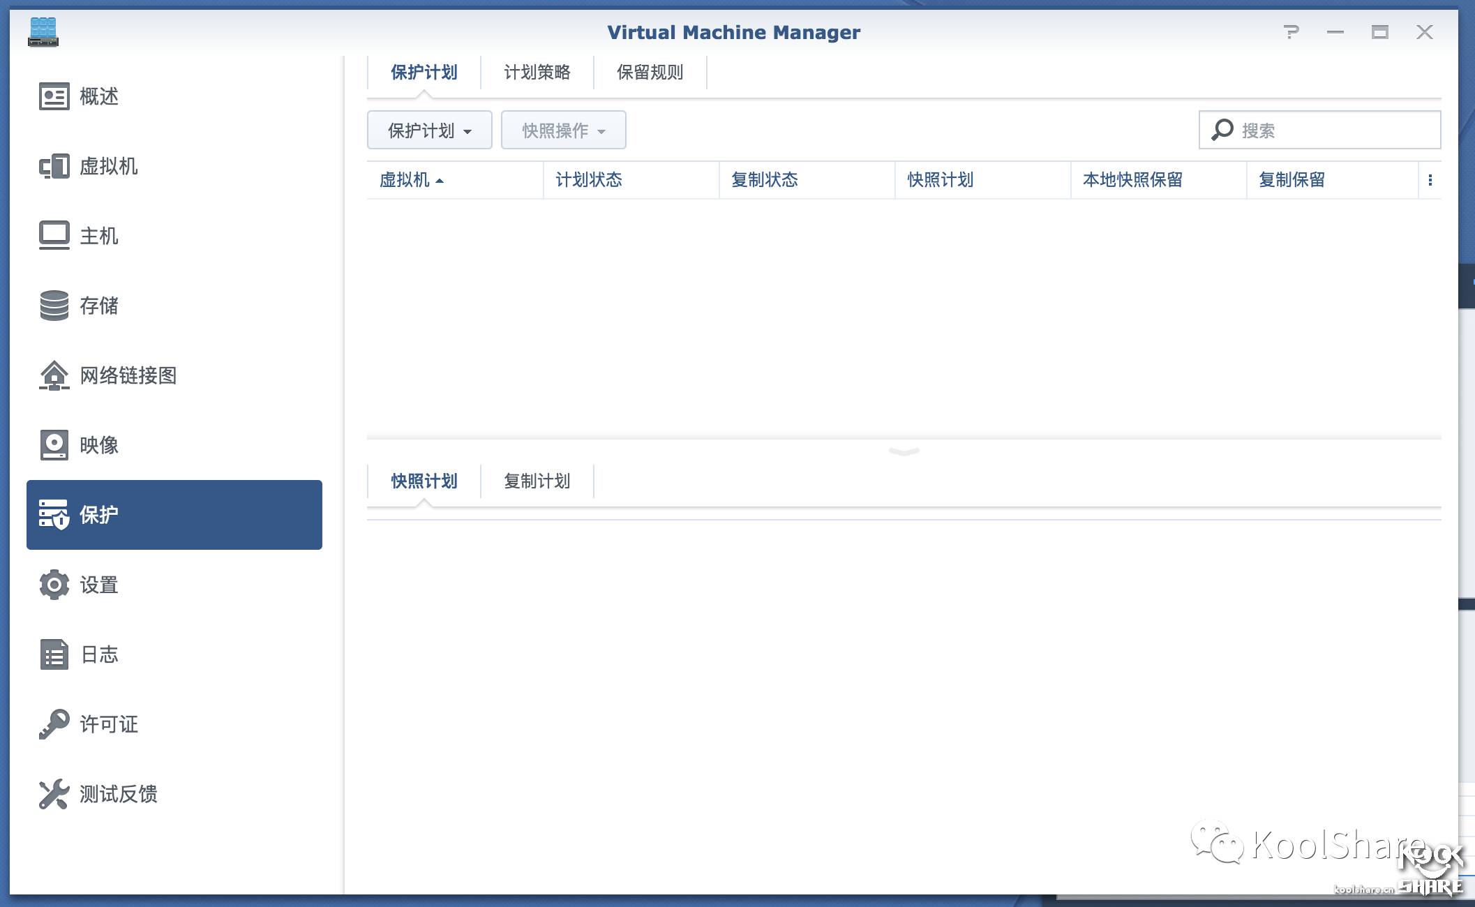Open the 网络链接图 network topology icon
Image resolution: width=1475 pixels, height=907 pixels.
click(x=54, y=375)
